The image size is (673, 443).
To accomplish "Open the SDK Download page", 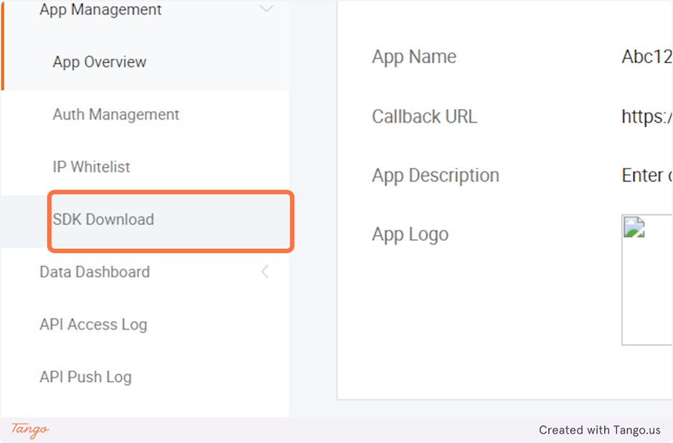I will tap(103, 219).
